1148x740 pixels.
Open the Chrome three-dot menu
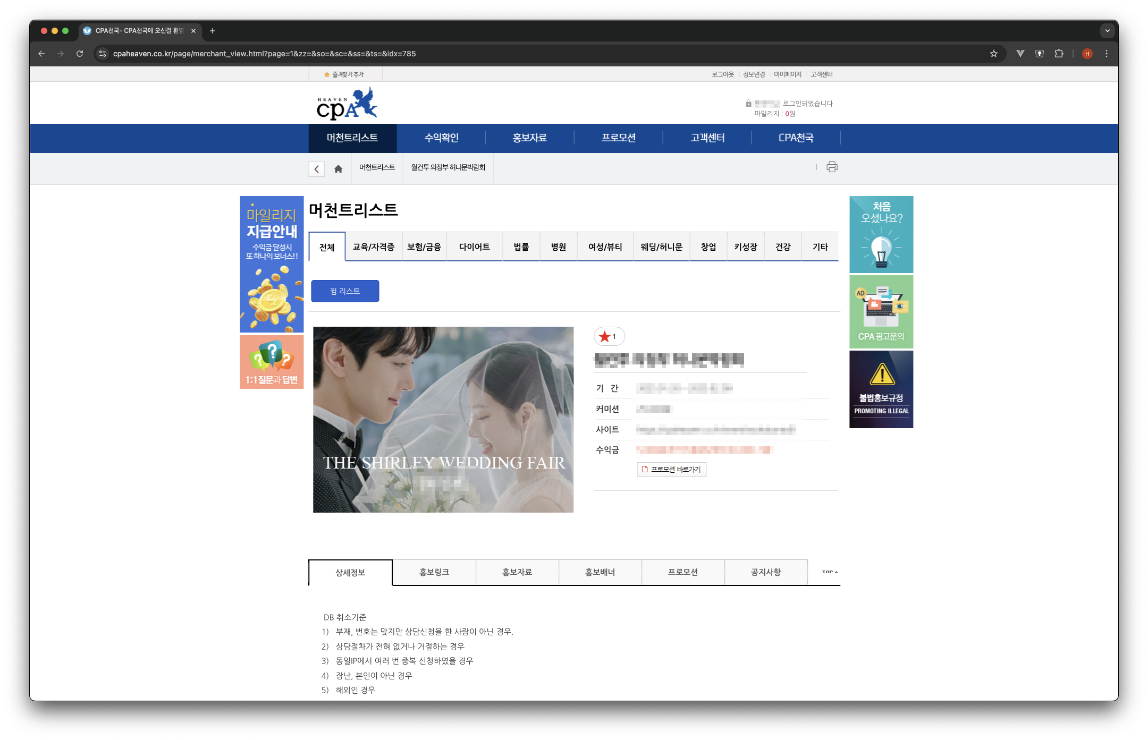1107,54
